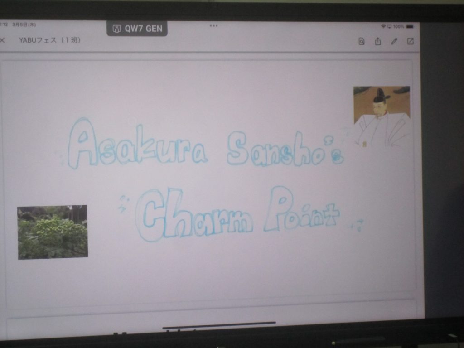Tap the sparkle doodle left of Charm
This screenshot has width=464, height=348.
tap(123, 203)
